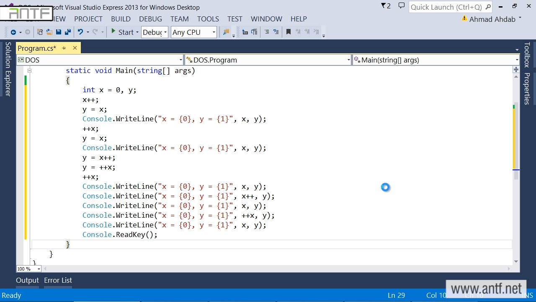536x302 pixels.
Task: Open the BUILD menu
Action: click(x=121, y=19)
